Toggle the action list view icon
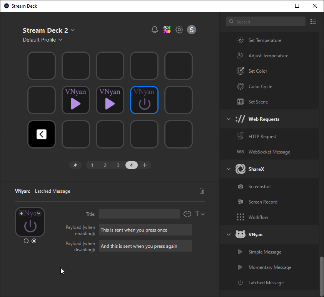Viewport: 324px width, 297px height. (313, 22)
